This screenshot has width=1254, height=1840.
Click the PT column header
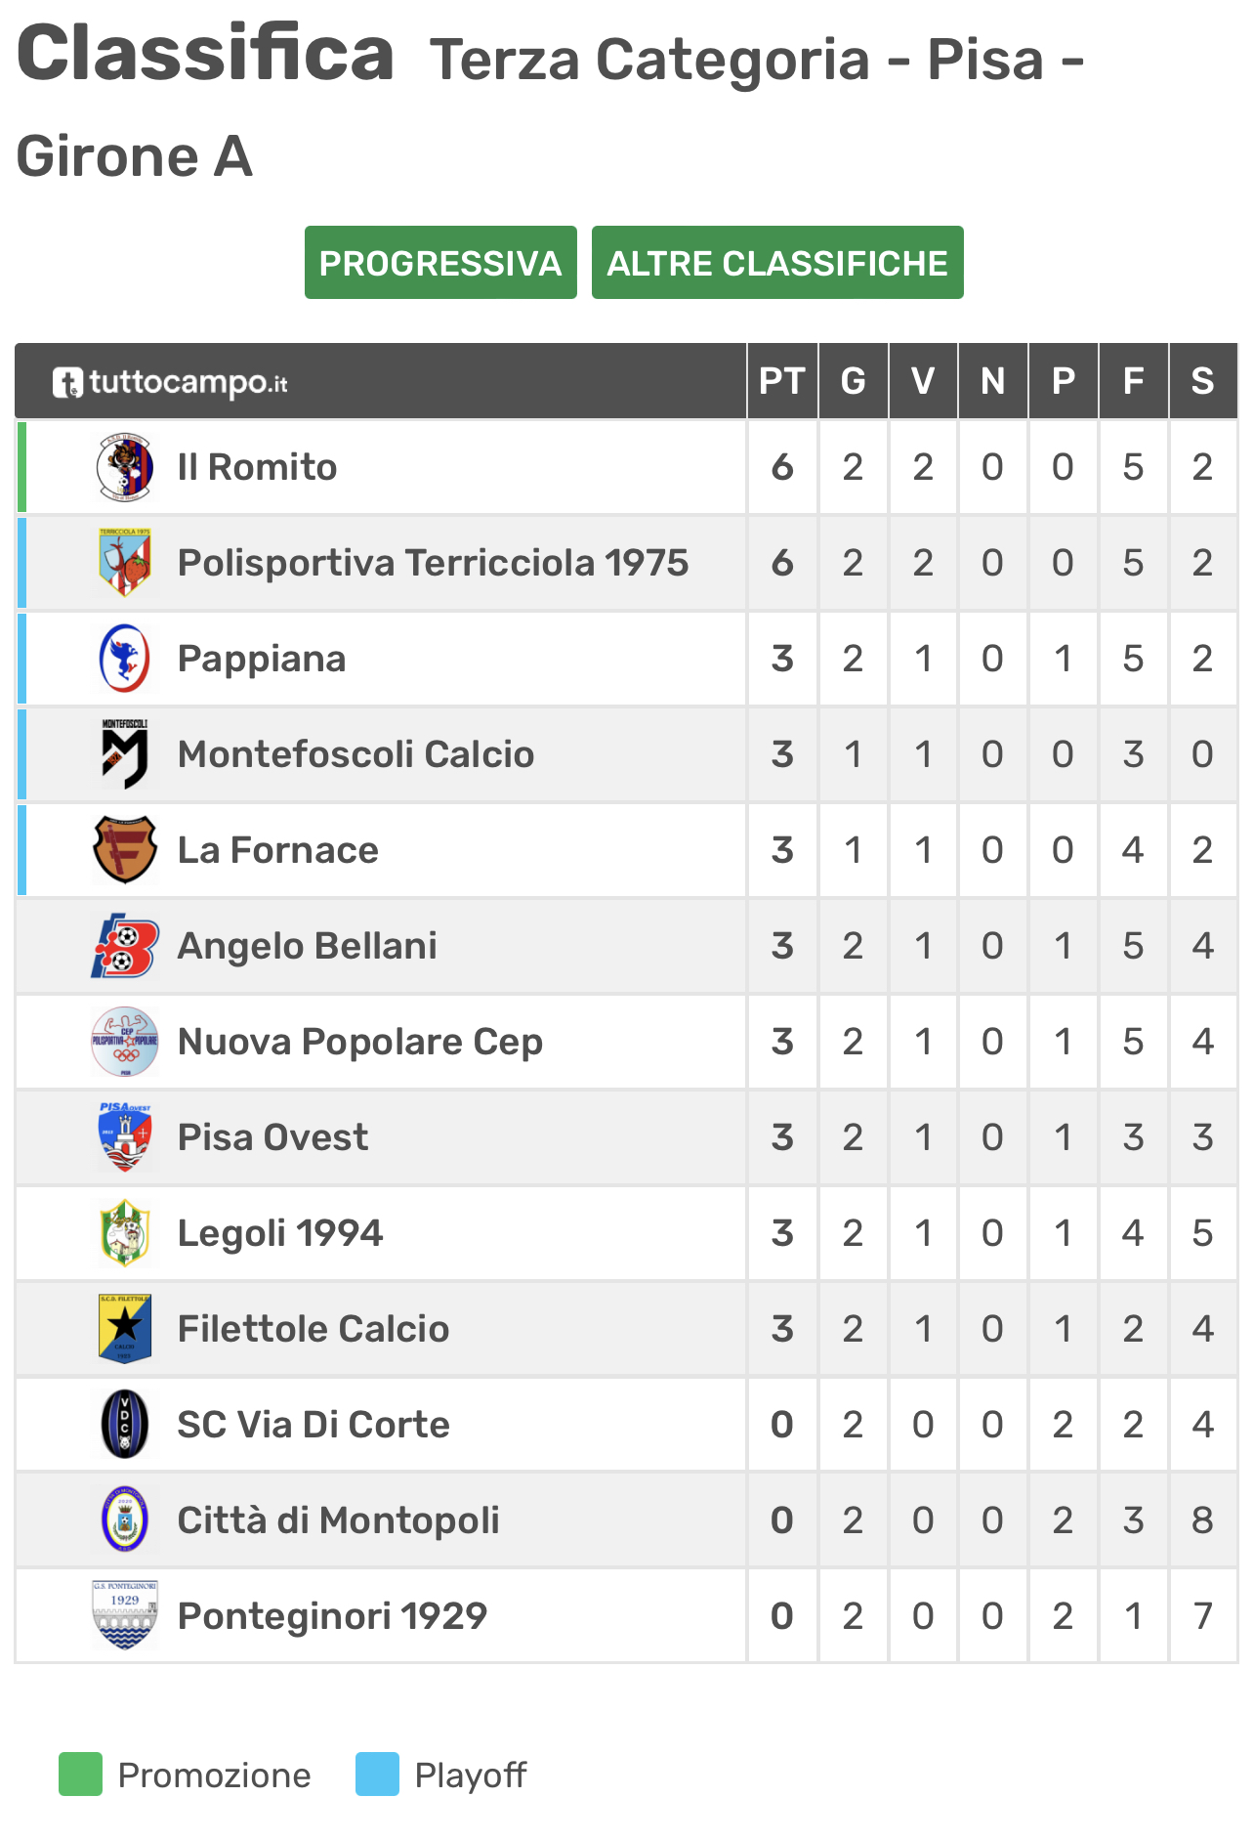[782, 381]
